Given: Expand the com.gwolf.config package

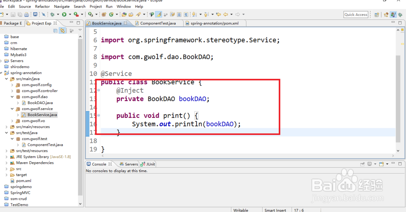Looking at the screenshot, I should pyautogui.click(x=12, y=85).
